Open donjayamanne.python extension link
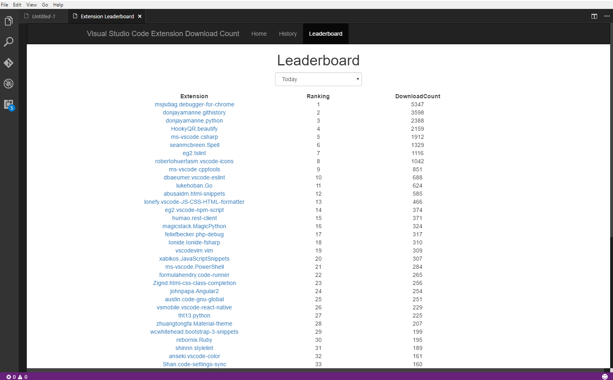 tap(194, 121)
